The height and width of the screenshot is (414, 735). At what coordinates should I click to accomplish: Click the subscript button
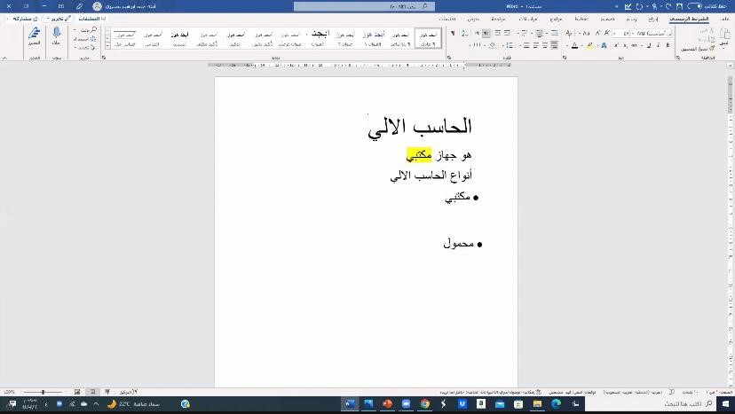click(x=625, y=45)
